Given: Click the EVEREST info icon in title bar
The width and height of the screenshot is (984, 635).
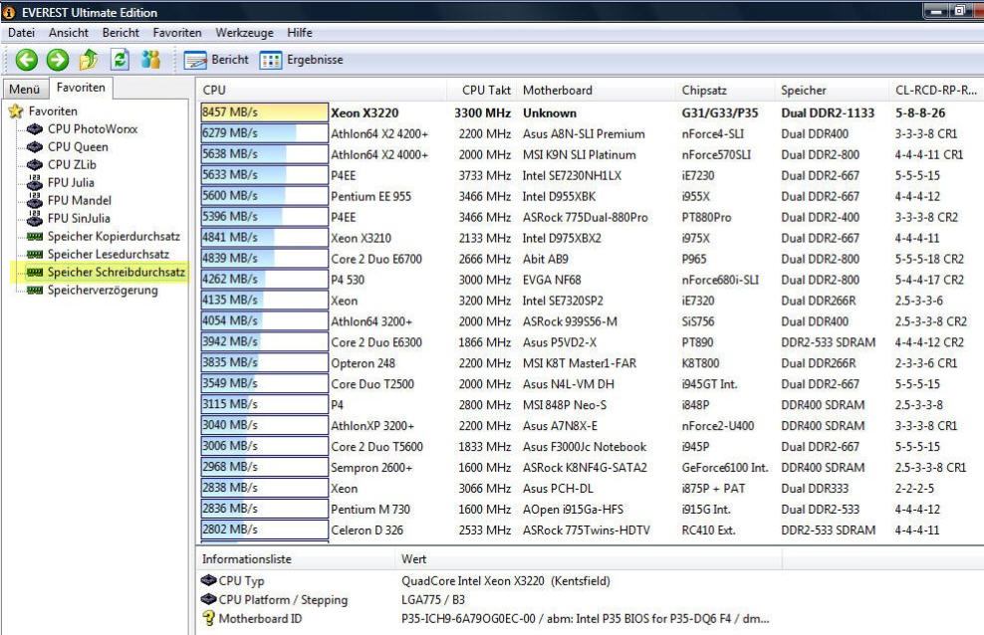Looking at the screenshot, I should 9,12.
